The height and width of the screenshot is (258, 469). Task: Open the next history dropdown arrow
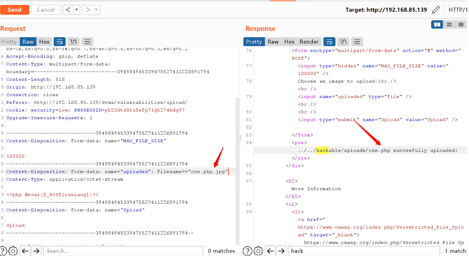96,10
